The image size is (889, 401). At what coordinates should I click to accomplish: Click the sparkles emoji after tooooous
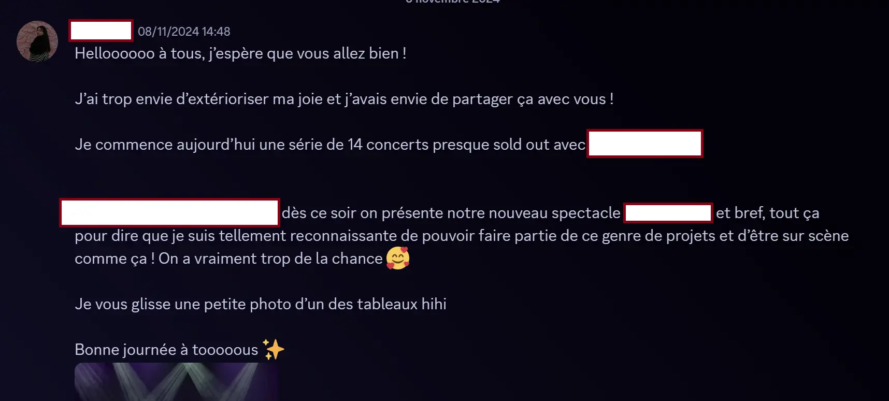(274, 349)
